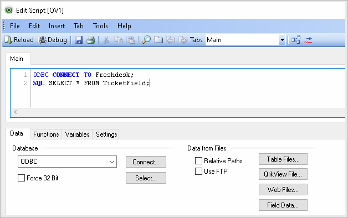Image resolution: width=348 pixels, height=218 pixels.
Task: Click the Reload script button
Action: point(19,40)
